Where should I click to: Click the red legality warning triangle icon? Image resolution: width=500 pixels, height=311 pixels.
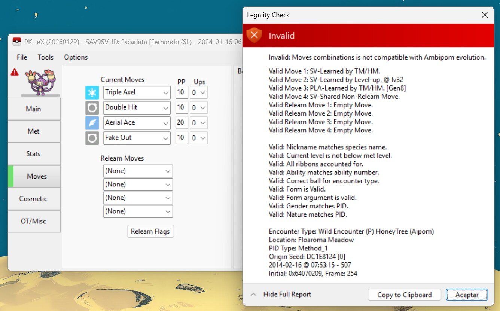[x=15, y=72]
